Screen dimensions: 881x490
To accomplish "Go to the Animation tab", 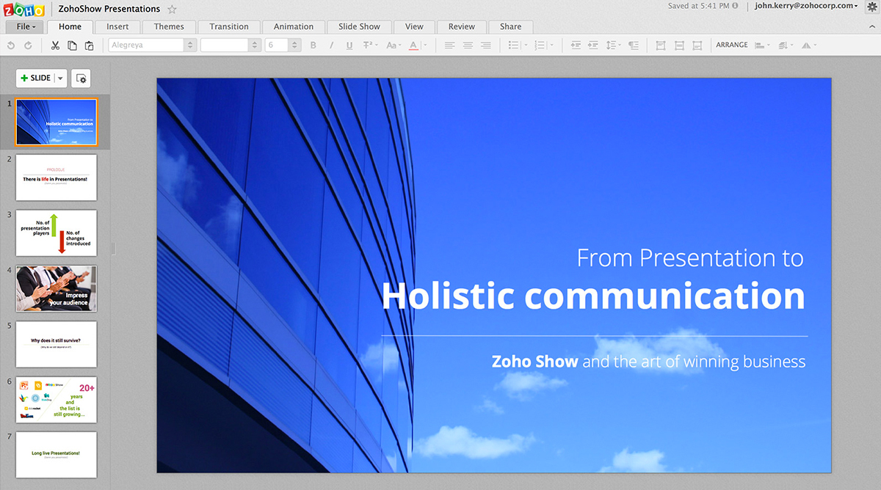I will [294, 27].
